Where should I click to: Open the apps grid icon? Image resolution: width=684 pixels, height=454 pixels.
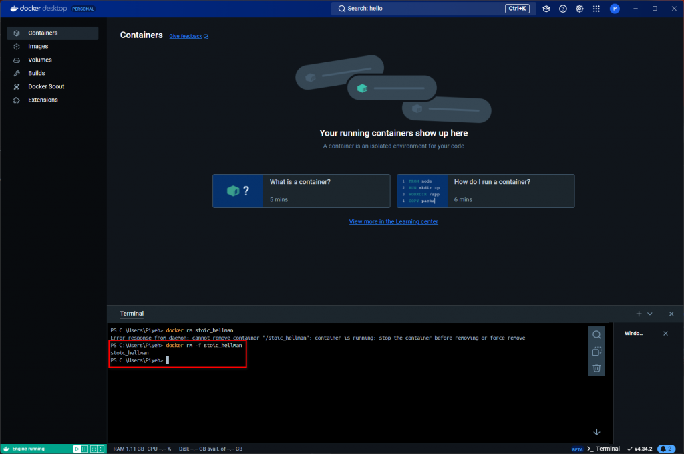tap(596, 9)
